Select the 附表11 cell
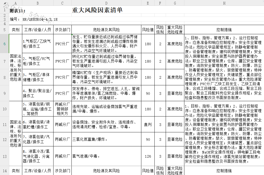Screen dimensions: 264x175 click(17, 11)
